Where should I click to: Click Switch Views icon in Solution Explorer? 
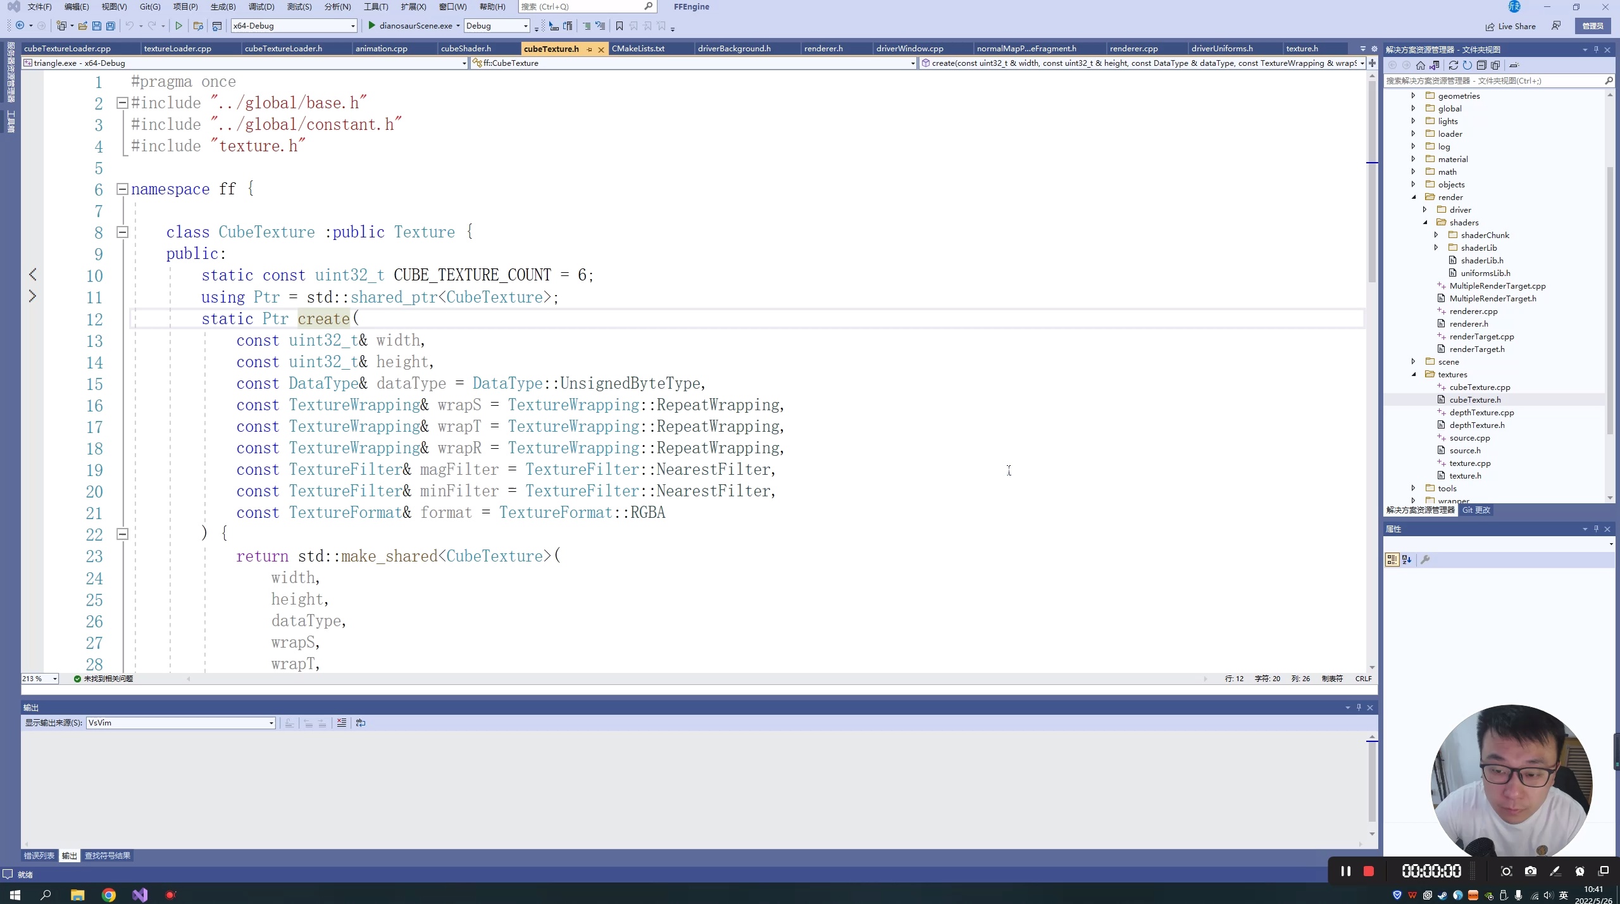coord(1435,65)
